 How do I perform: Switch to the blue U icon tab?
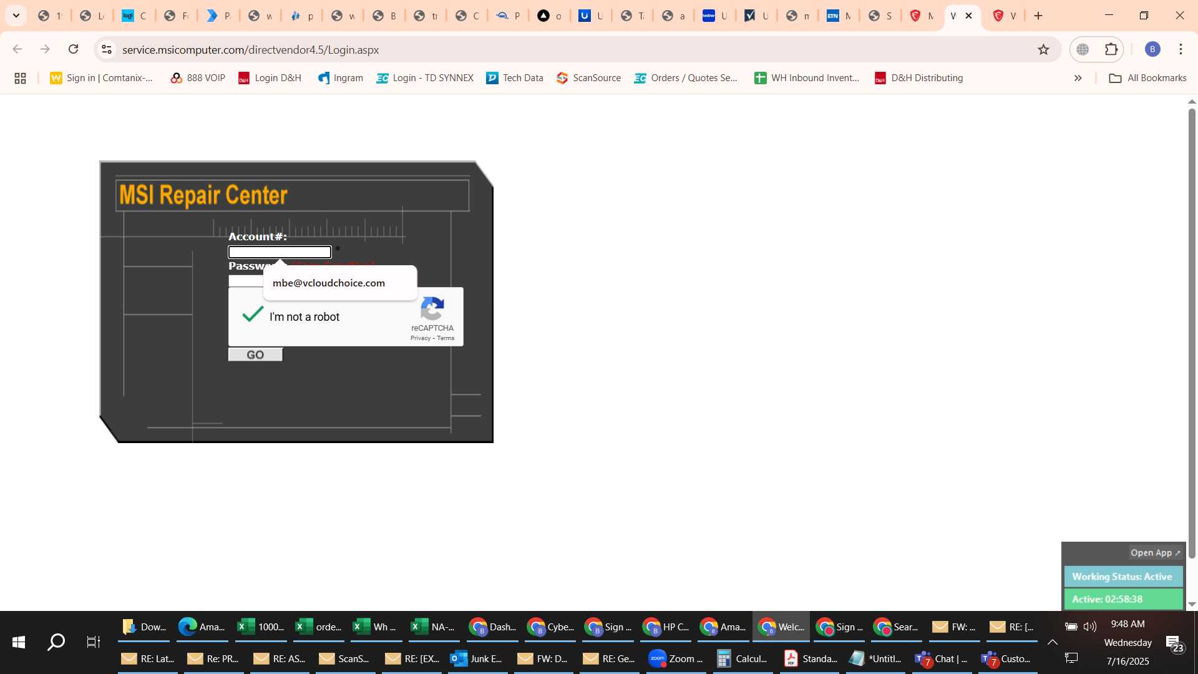coord(590,16)
